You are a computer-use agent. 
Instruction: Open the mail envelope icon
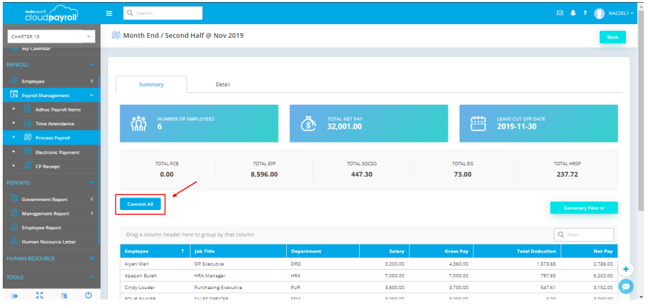[559, 13]
